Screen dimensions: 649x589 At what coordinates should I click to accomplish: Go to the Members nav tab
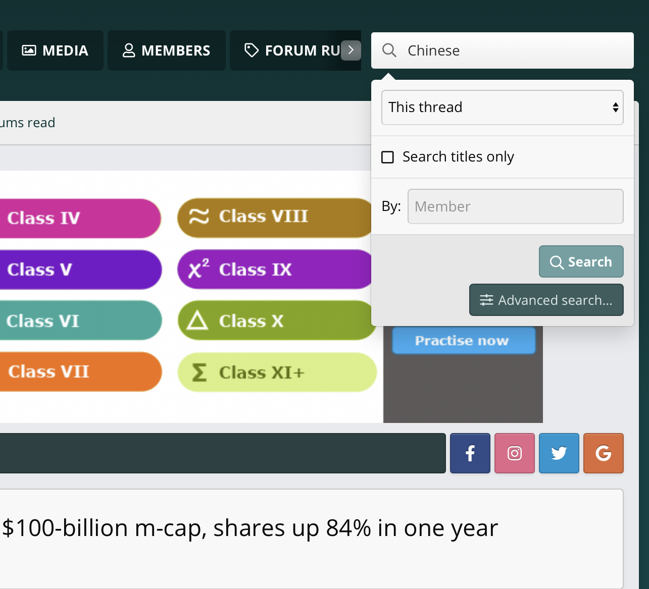166,50
